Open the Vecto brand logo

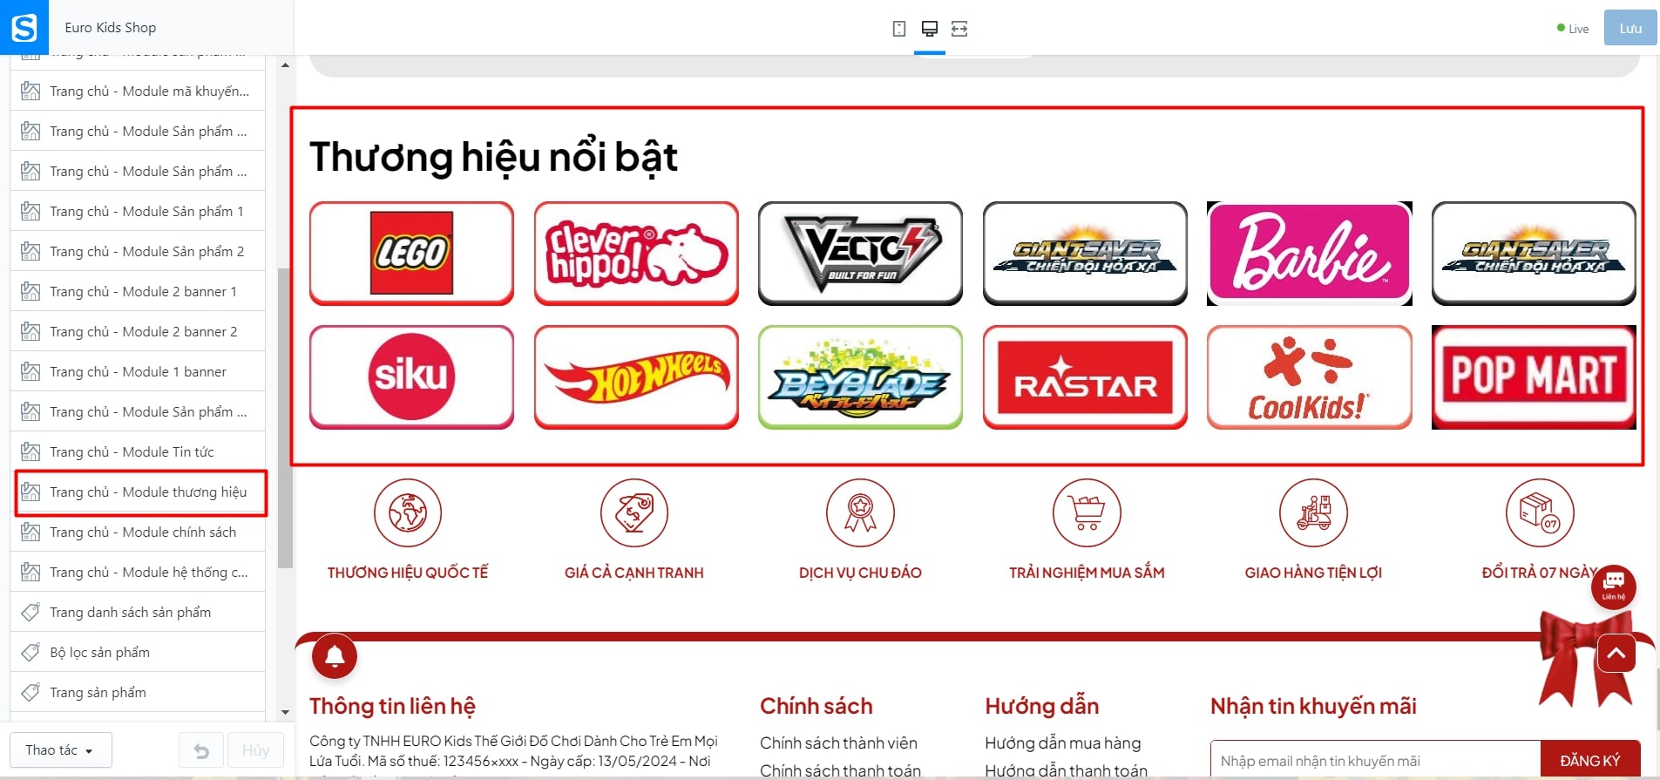(860, 254)
